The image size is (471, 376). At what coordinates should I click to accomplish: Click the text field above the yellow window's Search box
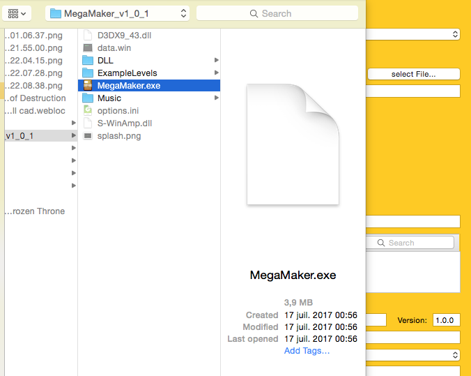(x=412, y=221)
